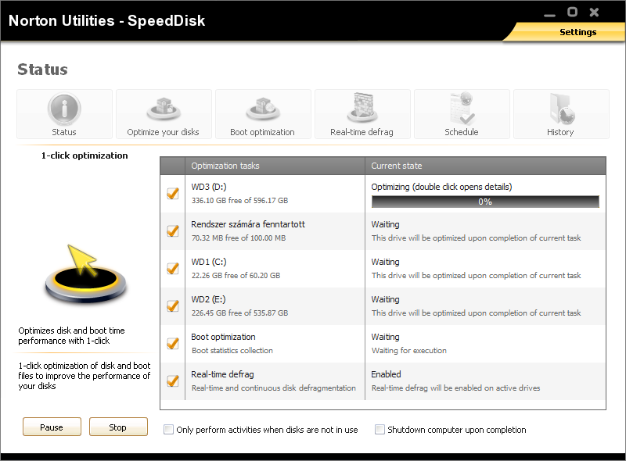Open the Boot optimization icon
The height and width of the screenshot is (461, 626).
263,109
